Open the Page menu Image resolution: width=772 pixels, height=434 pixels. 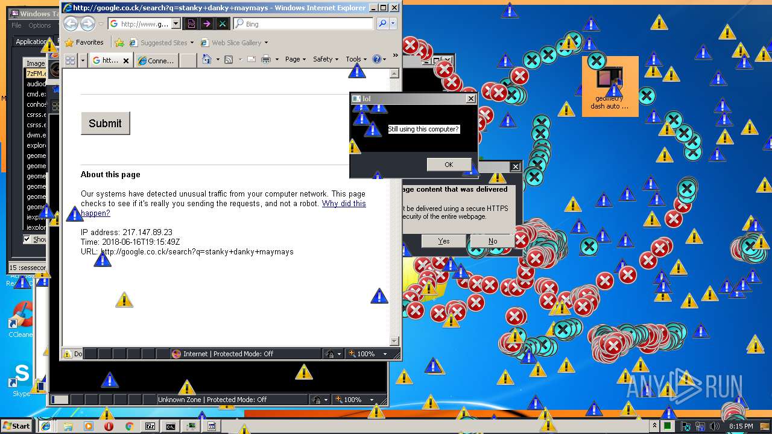pyautogui.click(x=295, y=59)
